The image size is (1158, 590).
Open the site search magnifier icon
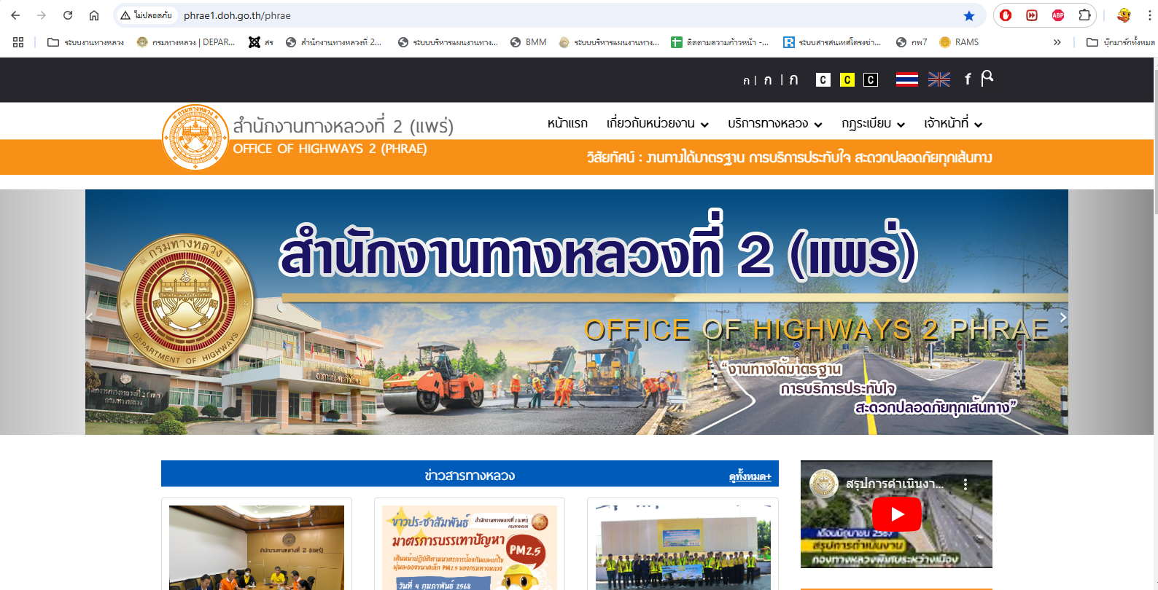coord(987,78)
